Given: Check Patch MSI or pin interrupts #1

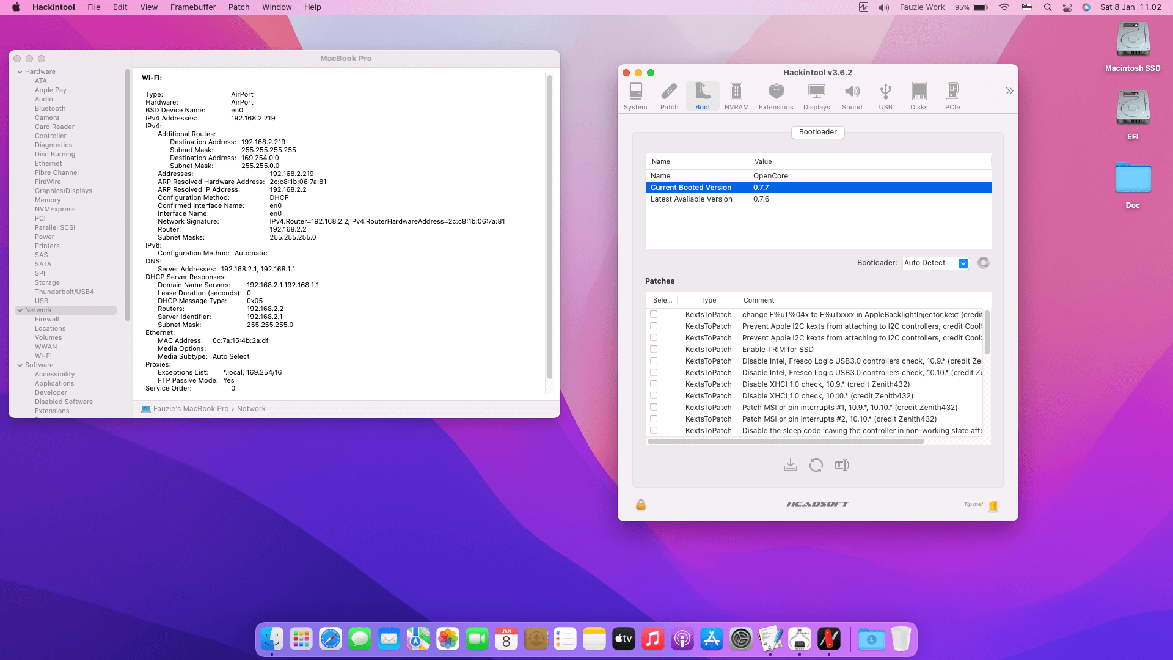Looking at the screenshot, I should [x=654, y=407].
